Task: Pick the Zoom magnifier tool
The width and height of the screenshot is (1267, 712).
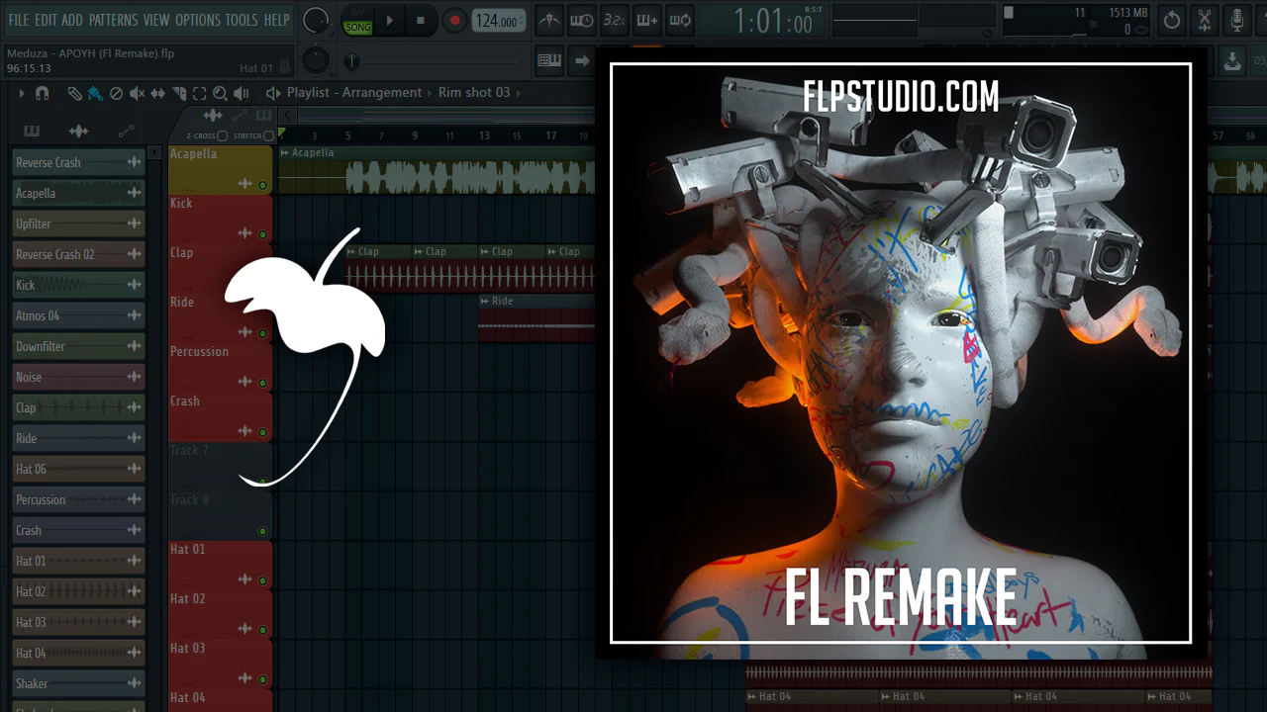Action: pyautogui.click(x=220, y=93)
